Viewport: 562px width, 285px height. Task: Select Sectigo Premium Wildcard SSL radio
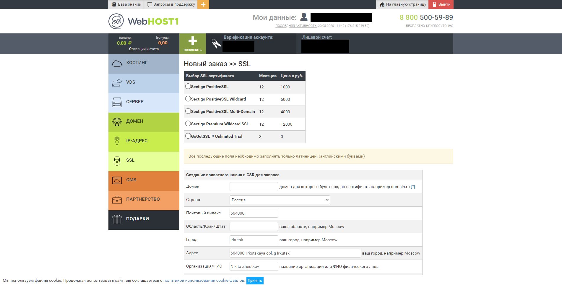point(188,124)
